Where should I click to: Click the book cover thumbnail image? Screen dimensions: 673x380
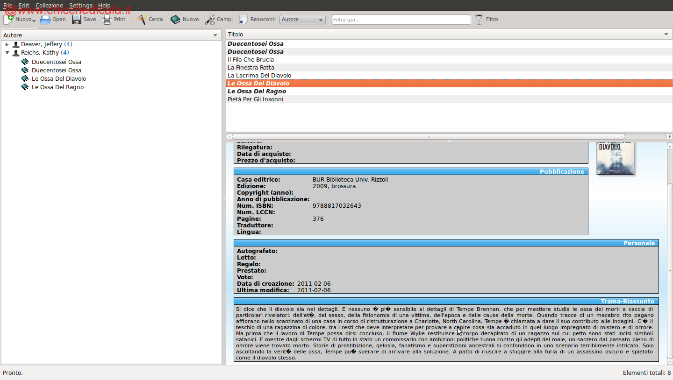615,158
